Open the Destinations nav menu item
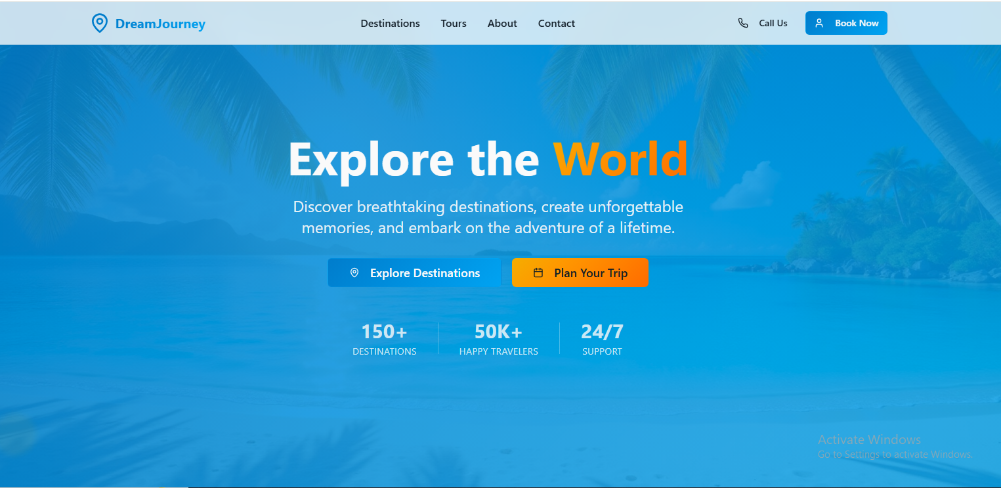The width and height of the screenshot is (1001, 488). [x=390, y=24]
